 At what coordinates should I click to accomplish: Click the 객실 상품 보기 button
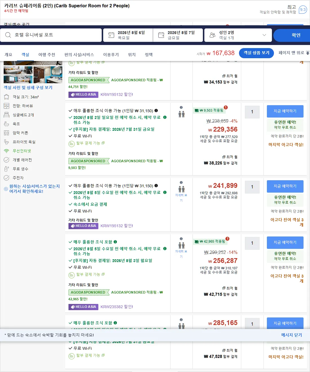point(256,53)
